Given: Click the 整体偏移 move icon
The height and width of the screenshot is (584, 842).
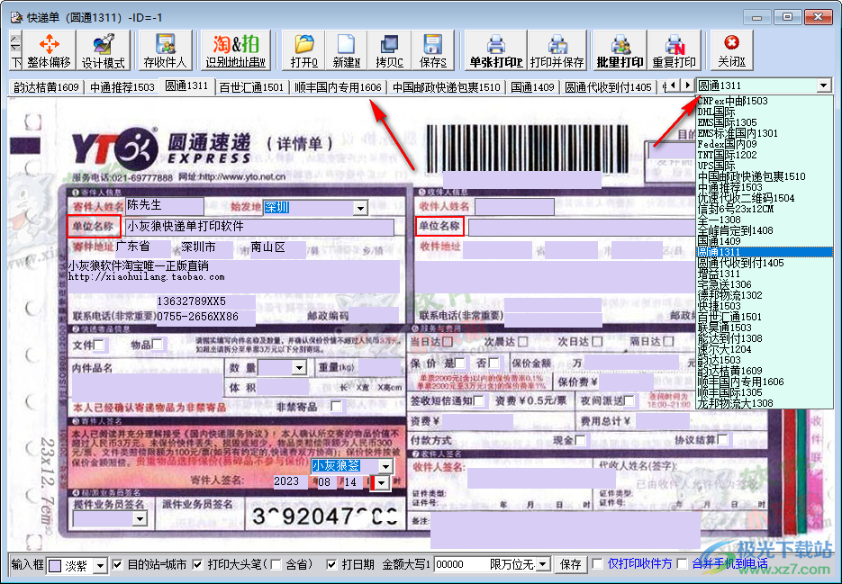Looking at the screenshot, I should coord(50,49).
